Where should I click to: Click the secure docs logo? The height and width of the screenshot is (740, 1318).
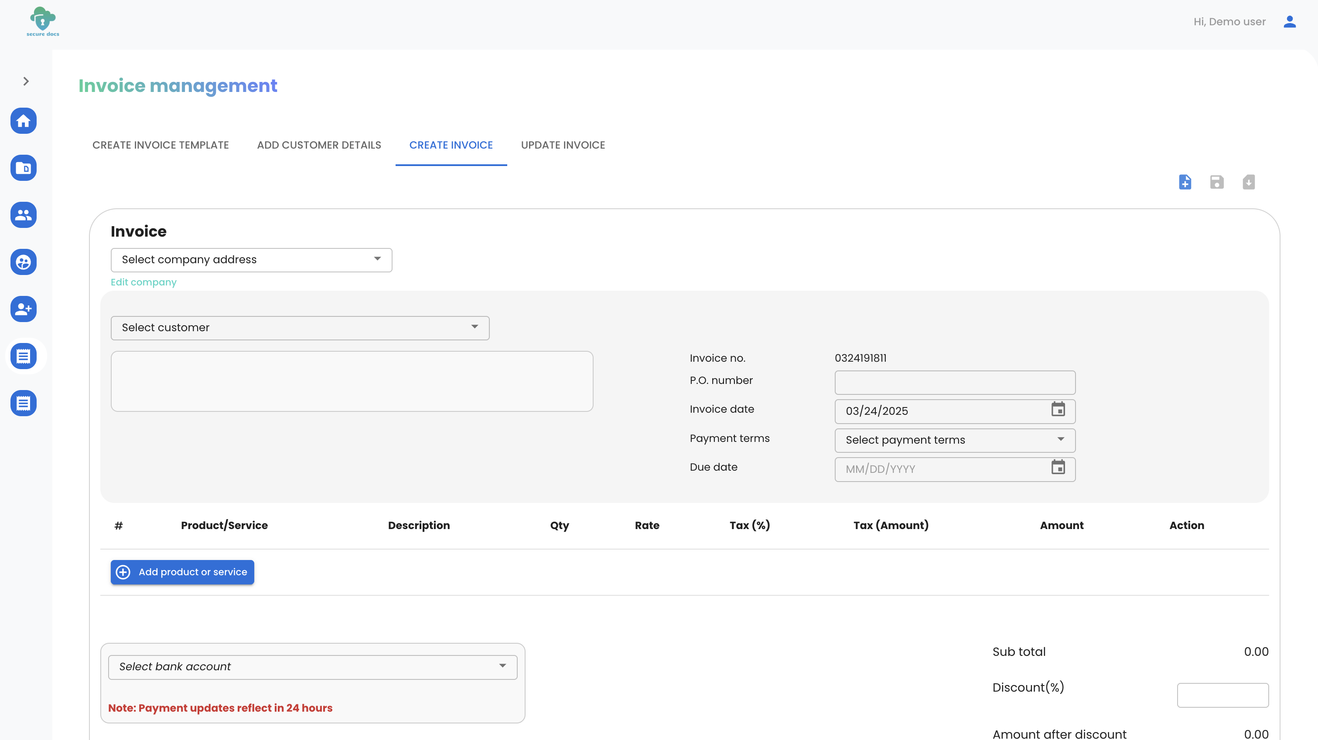[x=43, y=21]
